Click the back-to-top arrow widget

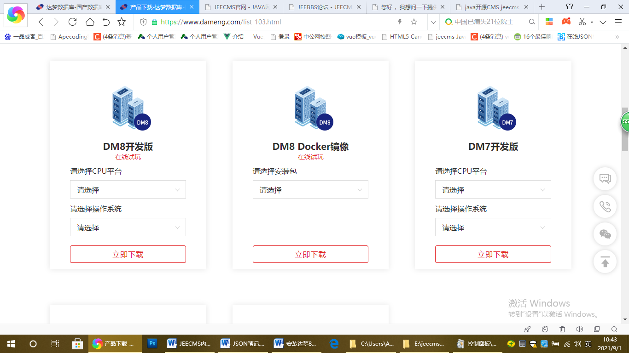click(605, 262)
